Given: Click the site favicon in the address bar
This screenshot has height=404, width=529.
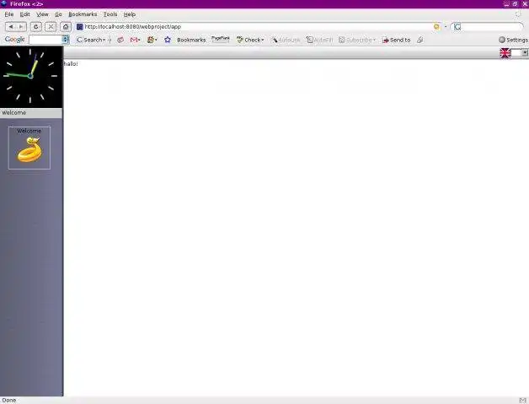Looking at the screenshot, I should point(80,27).
